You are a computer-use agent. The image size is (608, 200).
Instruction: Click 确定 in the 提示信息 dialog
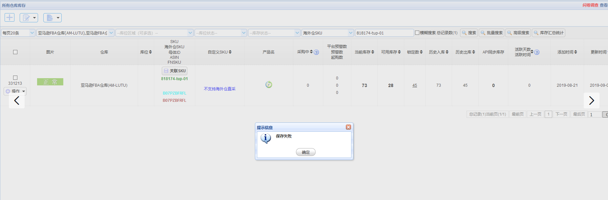click(x=306, y=152)
